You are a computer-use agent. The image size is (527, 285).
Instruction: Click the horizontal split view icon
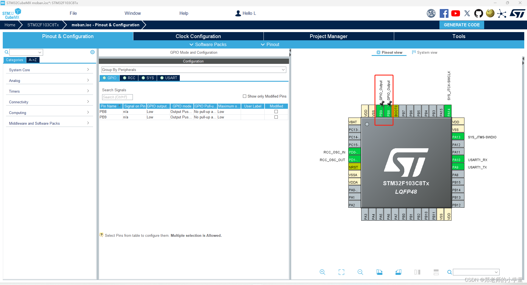tap(436, 272)
